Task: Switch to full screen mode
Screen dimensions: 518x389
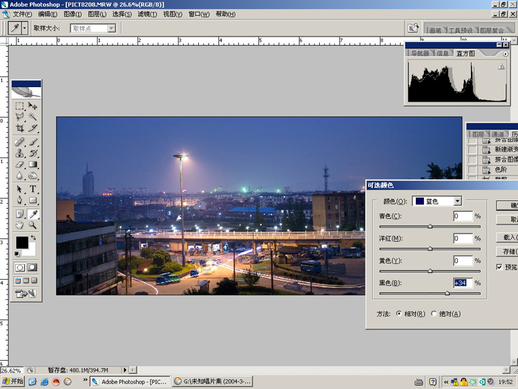Action: pos(34,281)
